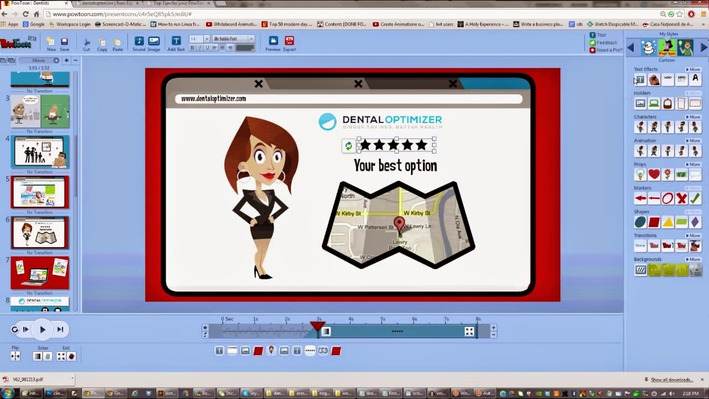The height and width of the screenshot is (399, 709).
Task: Click the Flip object icon
Action: 15,356
